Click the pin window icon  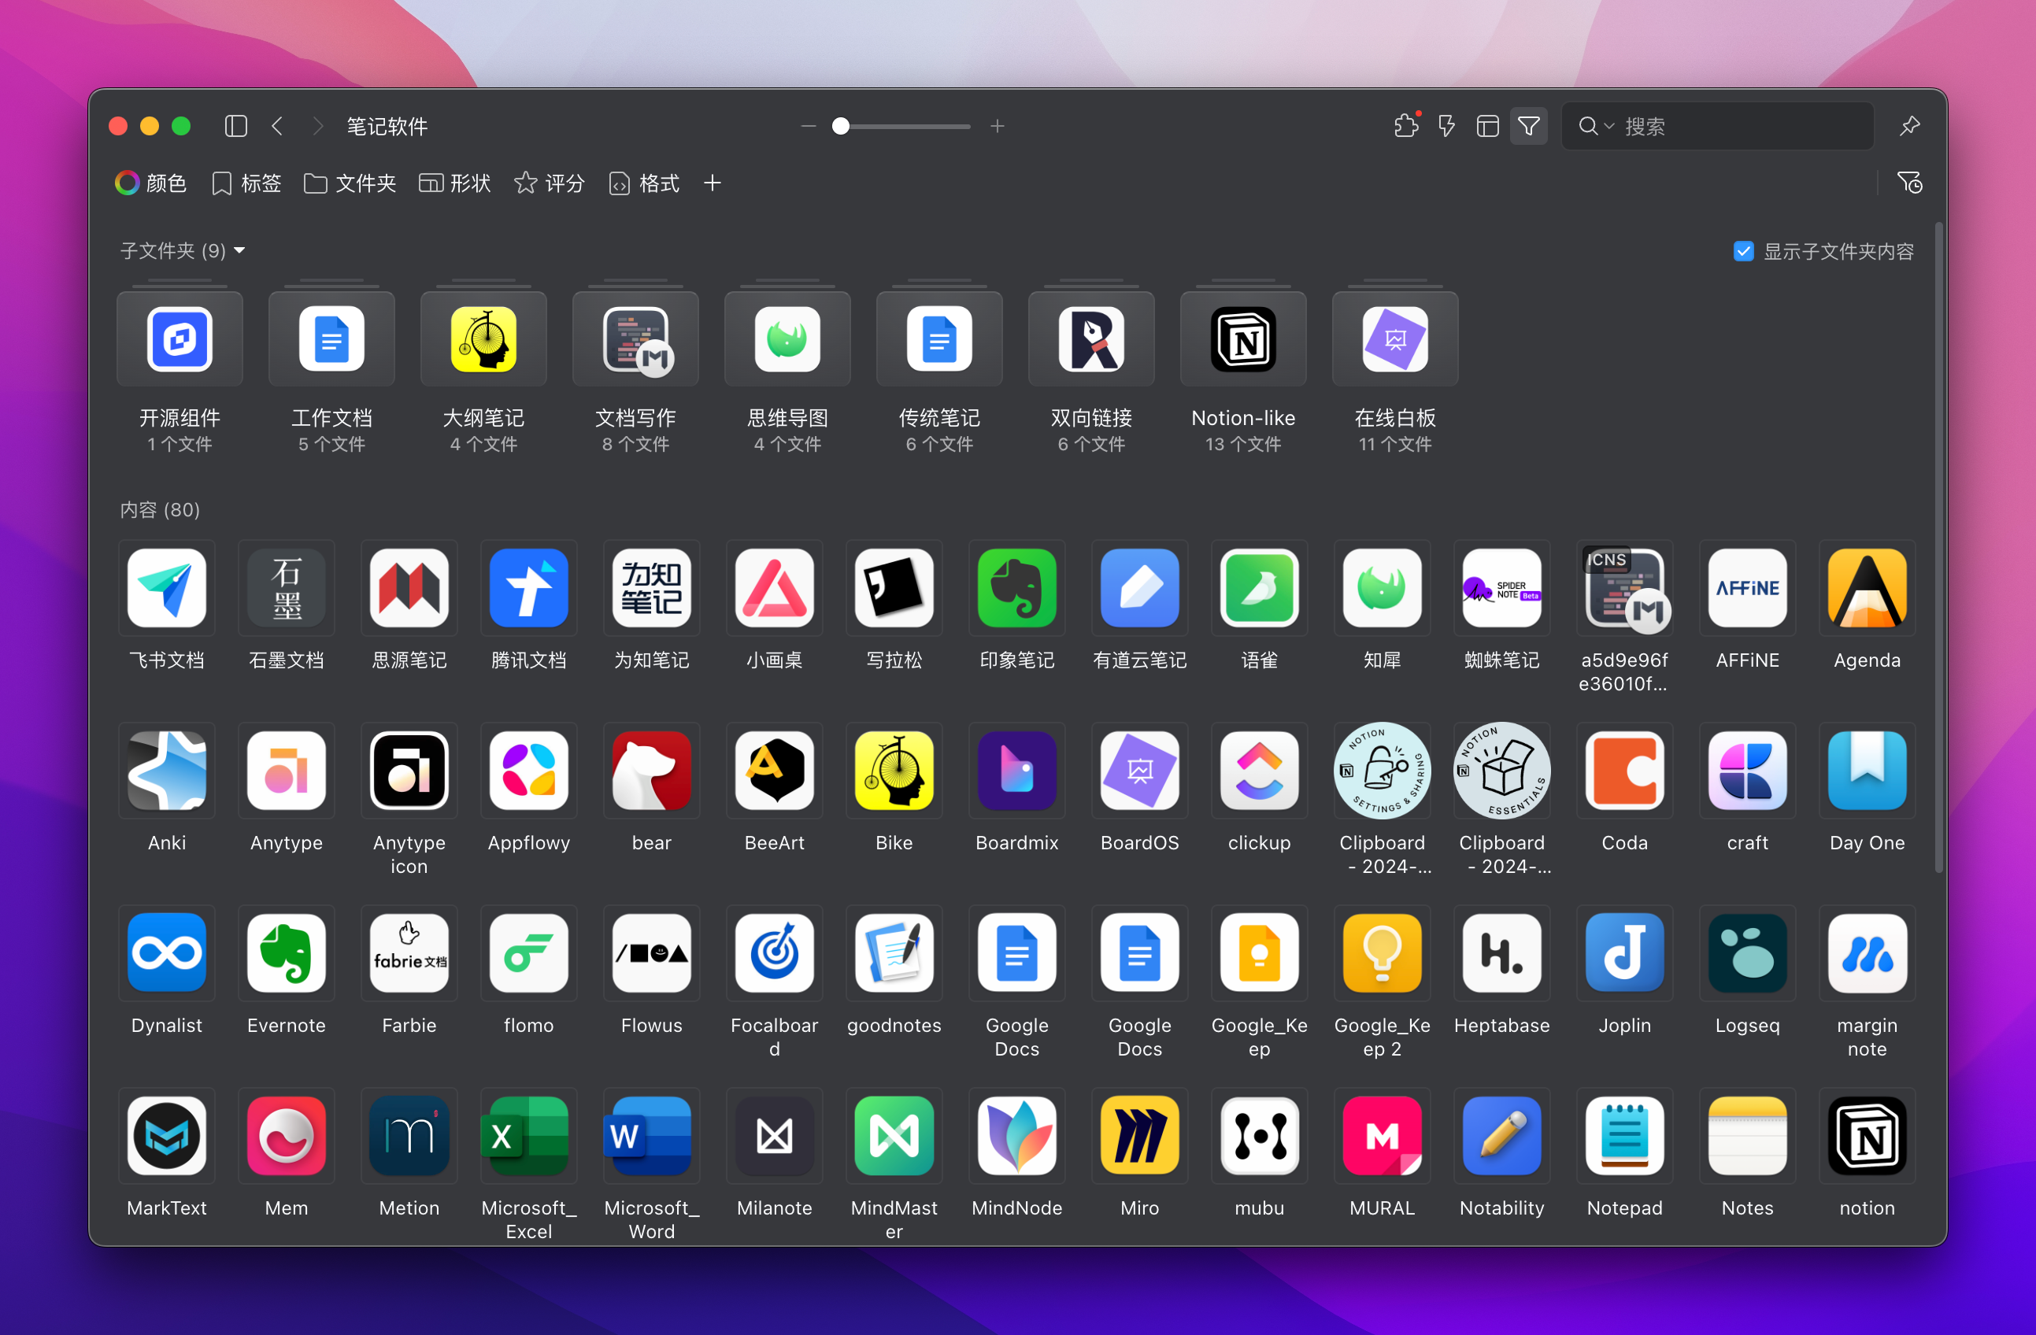click(x=1909, y=127)
